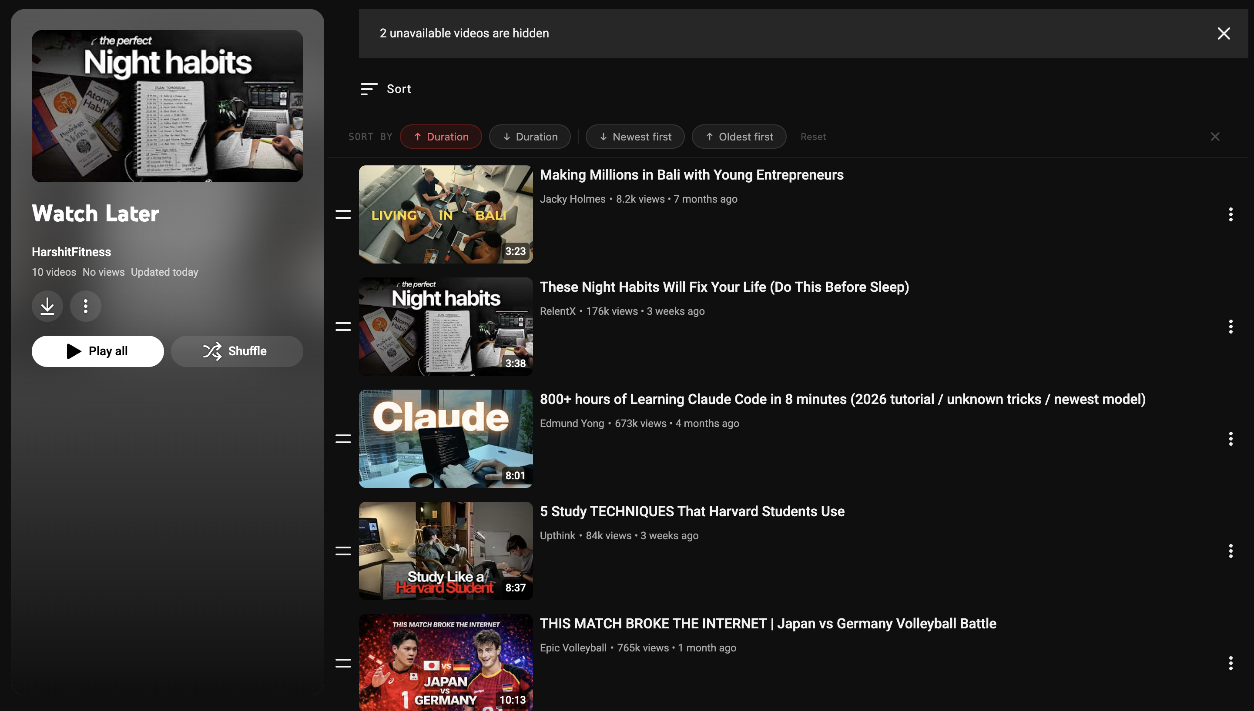The width and height of the screenshot is (1254, 711).
Task: Close the sort options bar
Action: [x=1215, y=136]
